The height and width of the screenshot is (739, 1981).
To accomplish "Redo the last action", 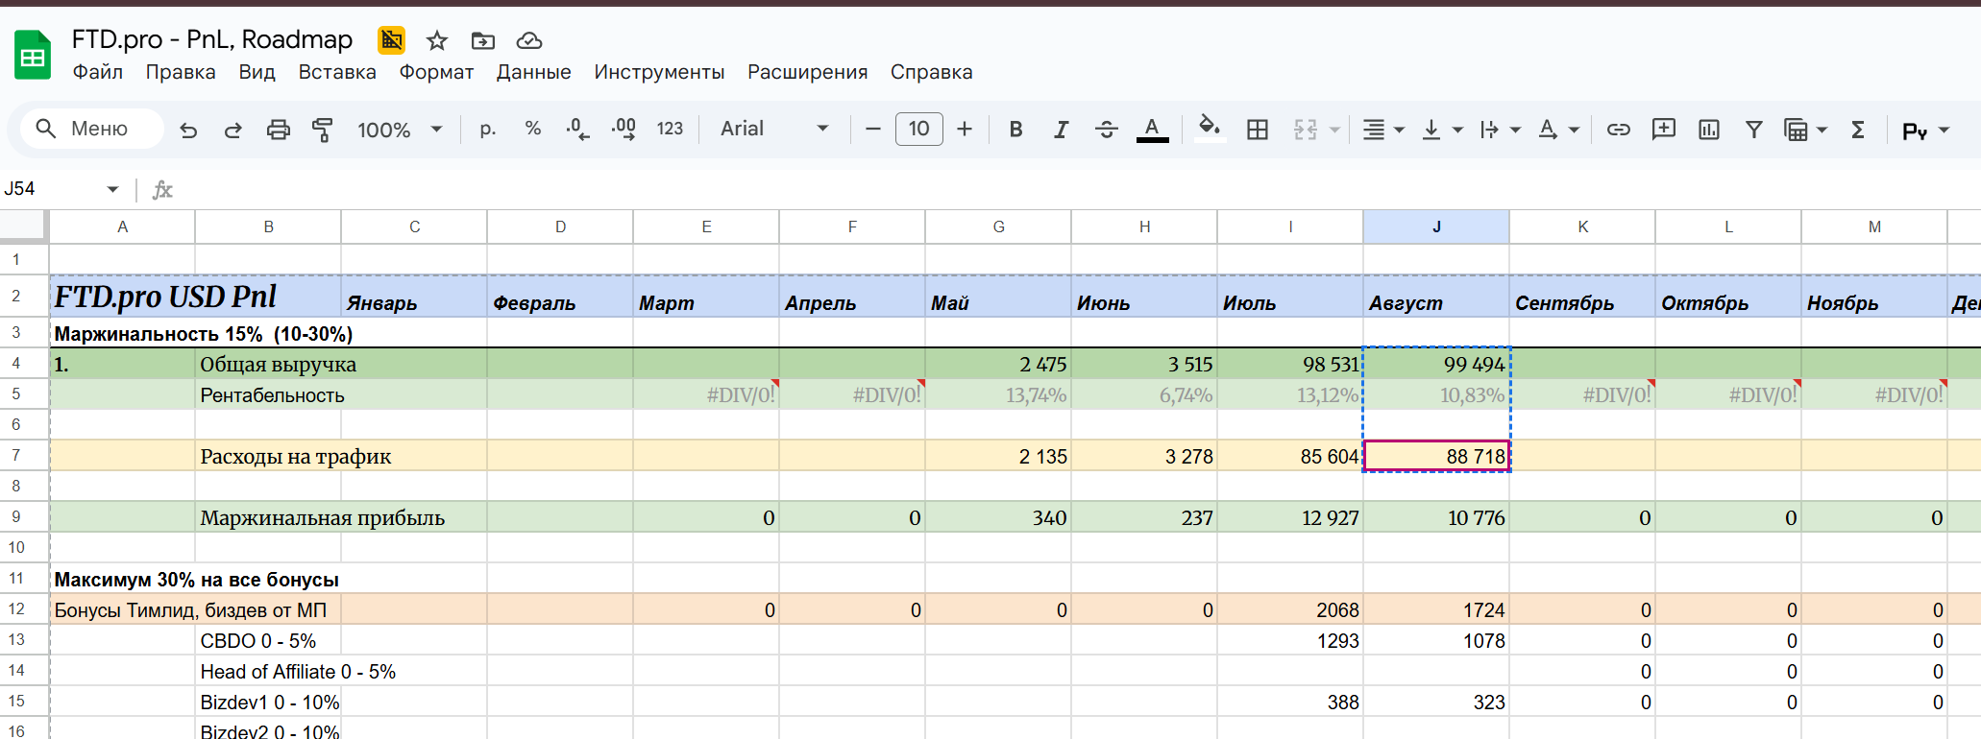I will [x=232, y=130].
